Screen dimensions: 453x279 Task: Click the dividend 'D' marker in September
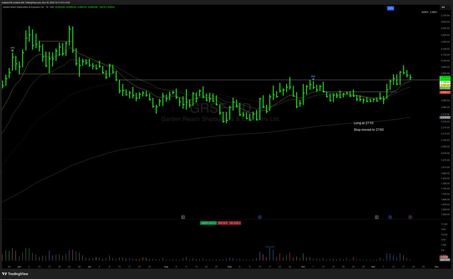pos(260,217)
